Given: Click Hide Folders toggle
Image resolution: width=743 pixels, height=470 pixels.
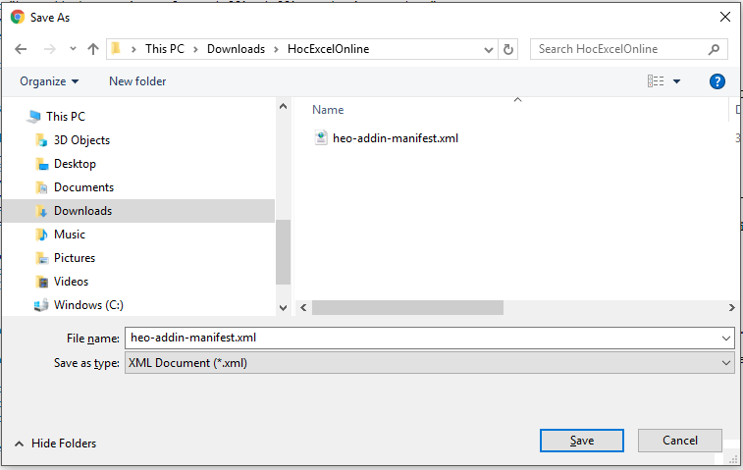Looking at the screenshot, I should (x=55, y=444).
